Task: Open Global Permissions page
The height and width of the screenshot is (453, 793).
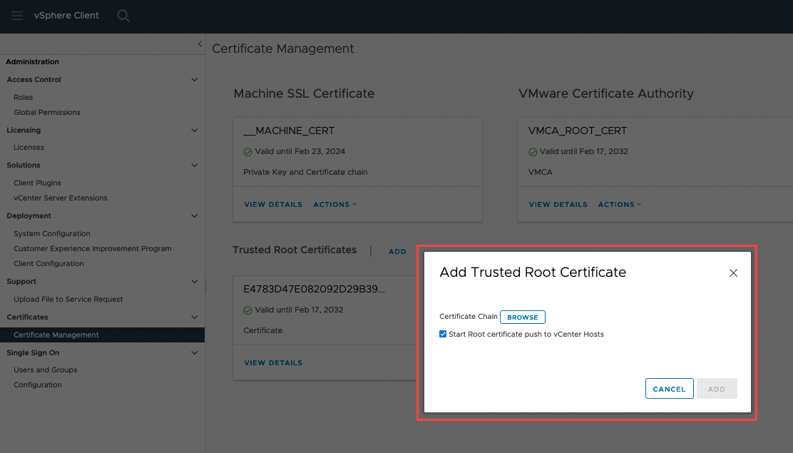Action: coord(47,113)
